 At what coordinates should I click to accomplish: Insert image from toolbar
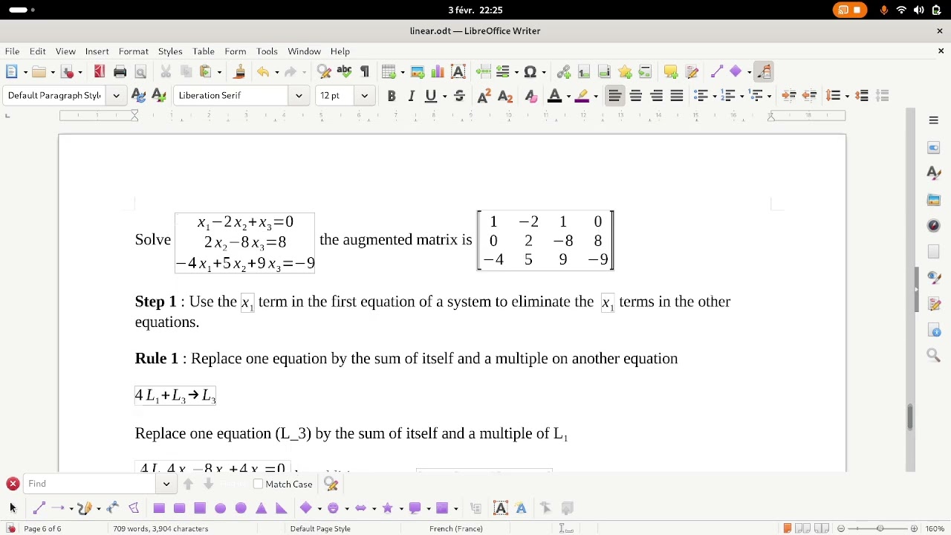(418, 72)
